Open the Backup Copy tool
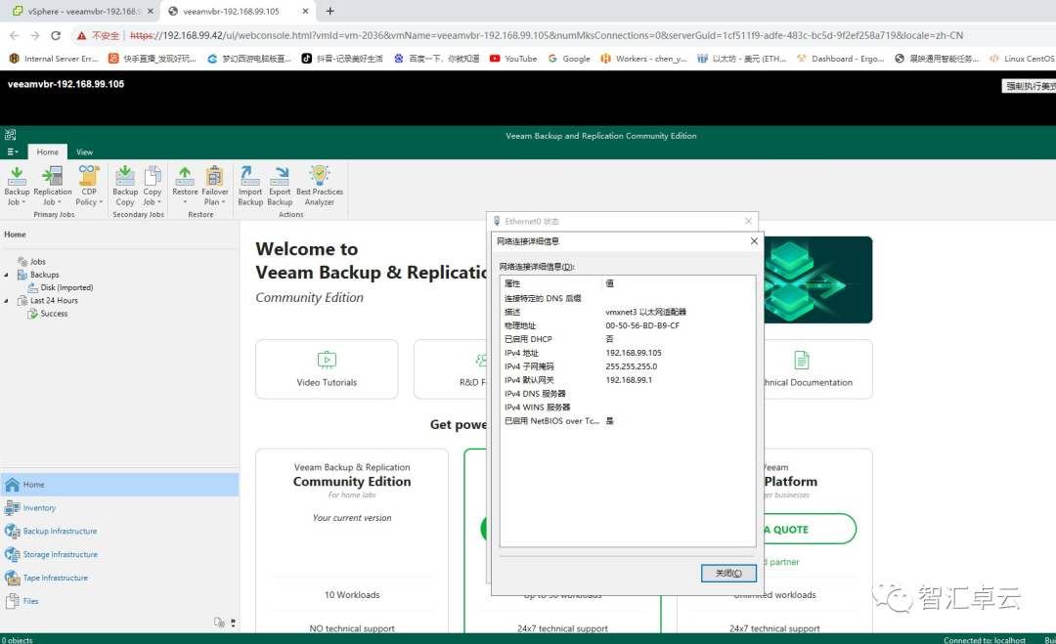The width and height of the screenshot is (1056, 644). click(125, 186)
